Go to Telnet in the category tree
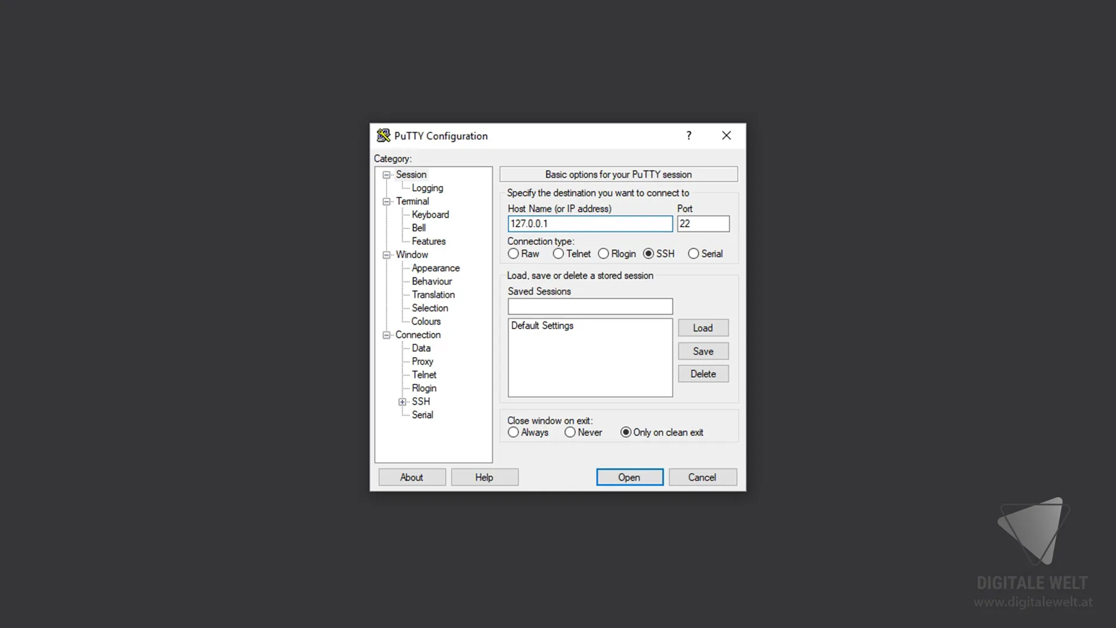Image resolution: width=1116 pixels, height=628 pixels. pos(424,375)
